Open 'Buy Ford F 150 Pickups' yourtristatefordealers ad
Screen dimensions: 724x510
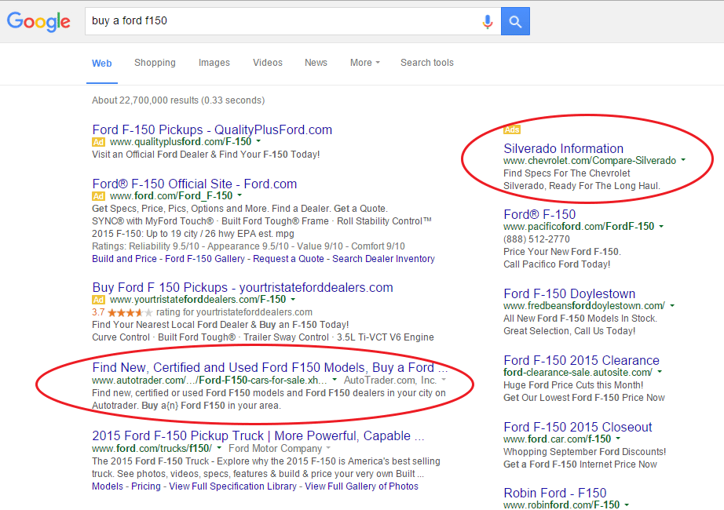(x=243, y=287)
